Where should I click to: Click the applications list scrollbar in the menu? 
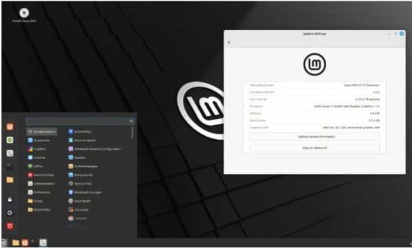pos(132,133)
